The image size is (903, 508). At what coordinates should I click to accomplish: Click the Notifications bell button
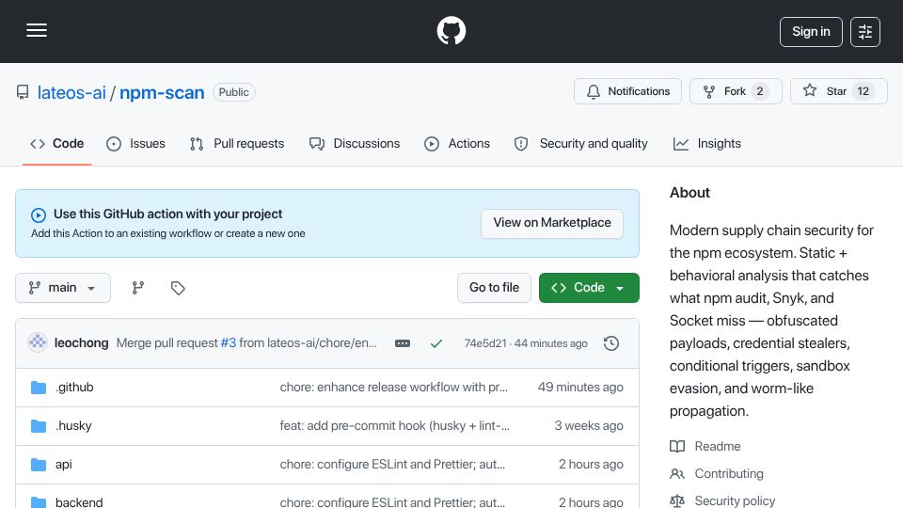(627, 91)
